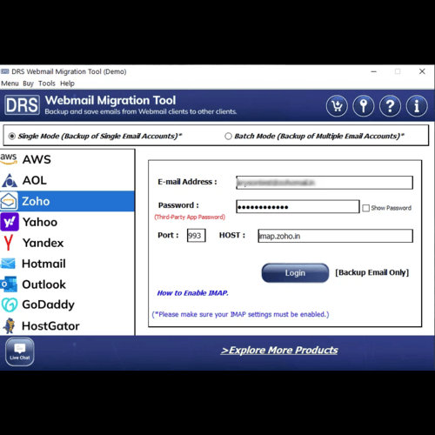Click the HOST field with imap.zoho.in
Viewport: 435px width, 435px height.
[x=335, y=236]
